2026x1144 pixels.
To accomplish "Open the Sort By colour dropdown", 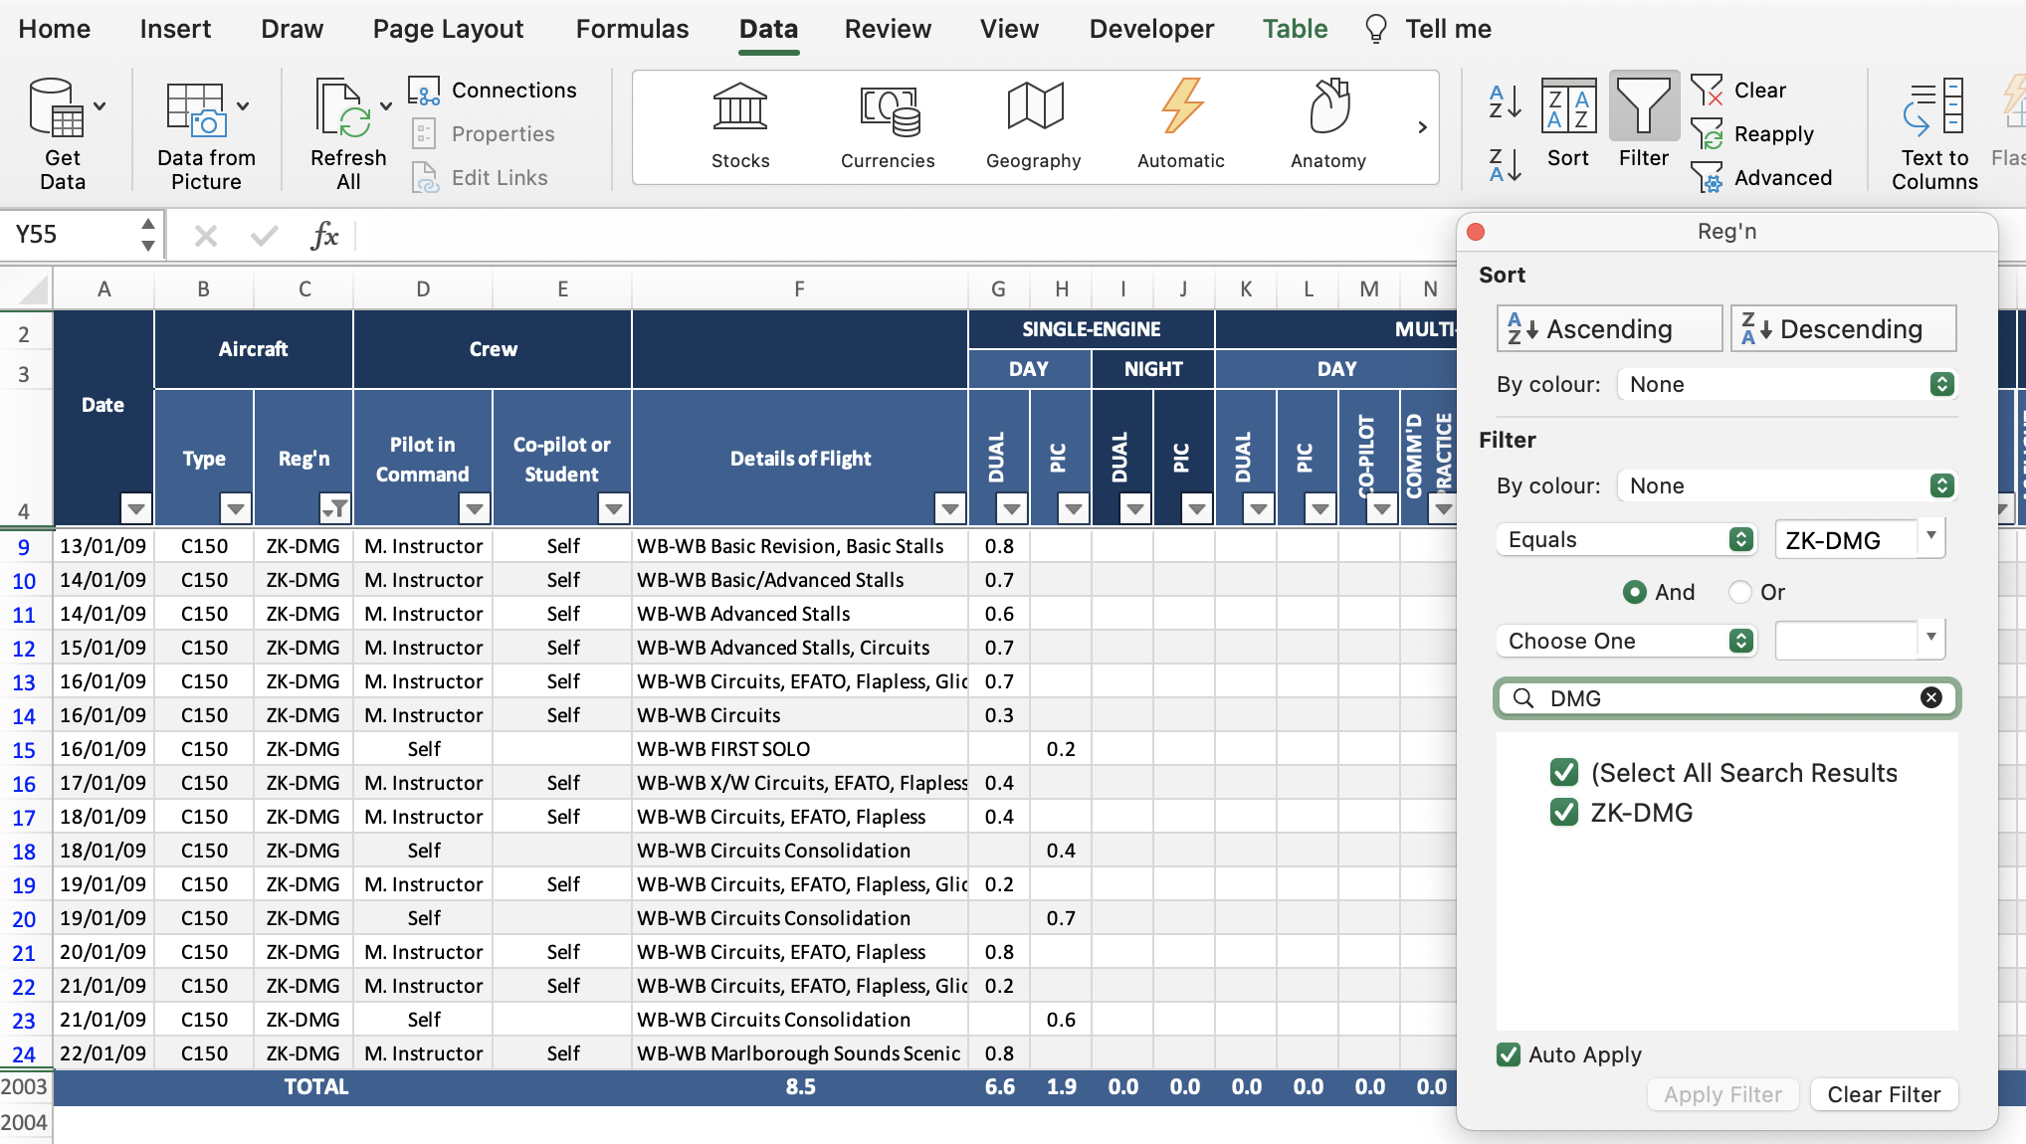I will [1787, 385].
